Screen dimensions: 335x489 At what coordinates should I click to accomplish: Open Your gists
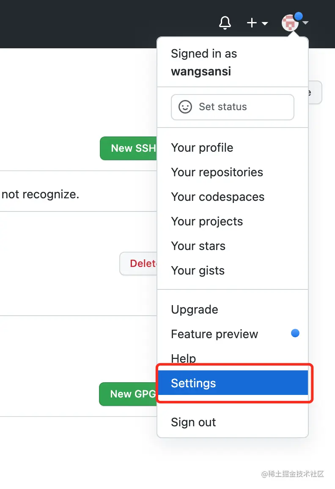click(x=198, y=270)
